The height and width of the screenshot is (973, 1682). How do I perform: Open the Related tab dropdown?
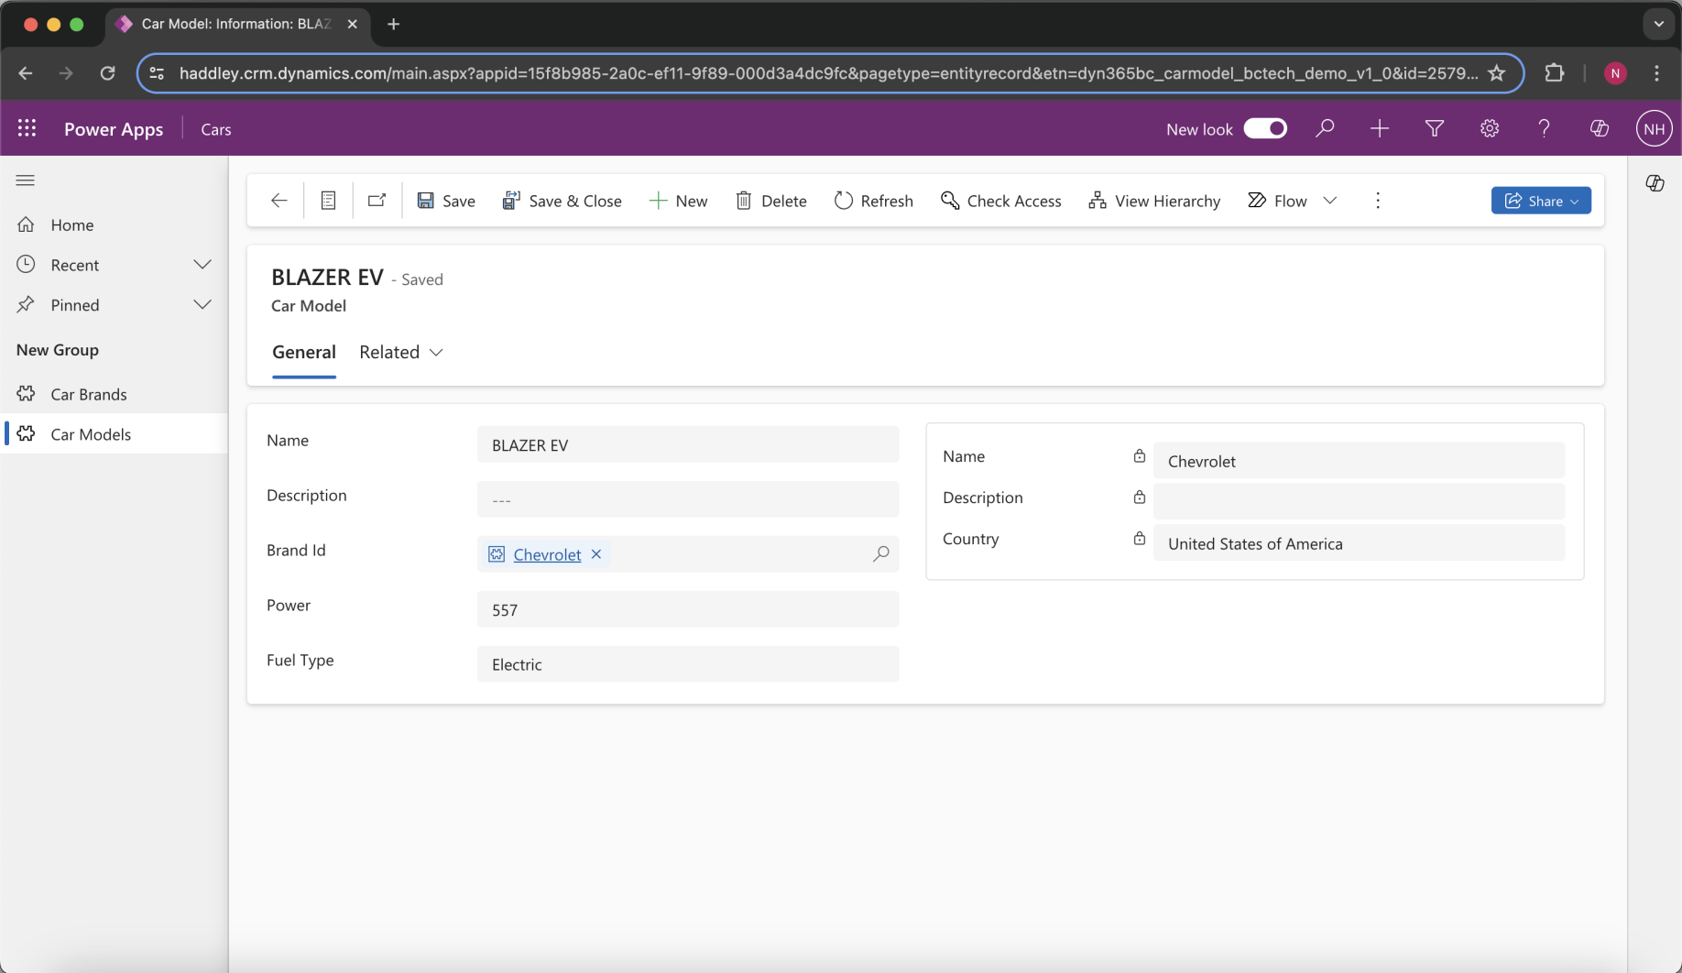coord(401,353)
